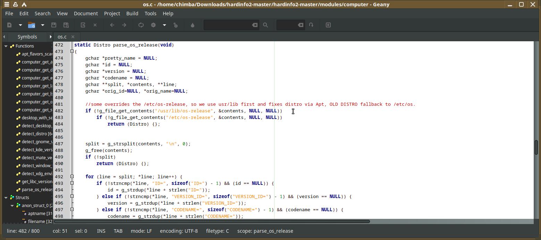Click the New file toolbar icon

tap(9, 25)
